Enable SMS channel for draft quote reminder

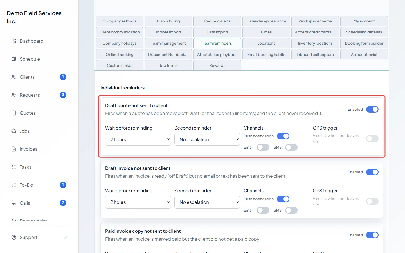pos(291,147)
